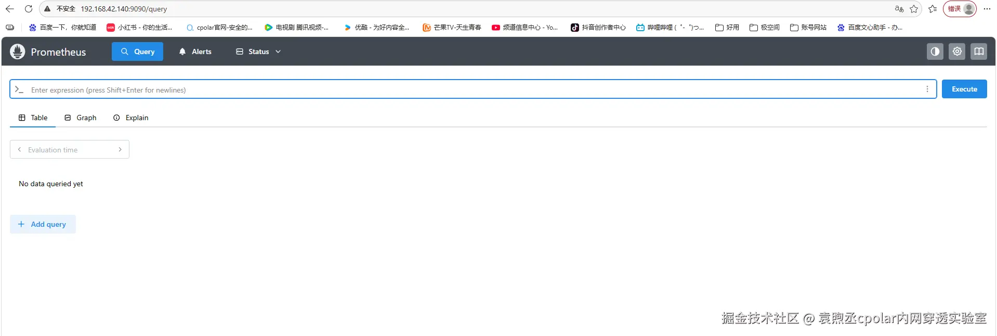Switch to the Table tab

(x=33, y=118)
